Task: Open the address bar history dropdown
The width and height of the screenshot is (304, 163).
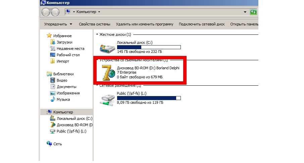Action: [245, 12]
